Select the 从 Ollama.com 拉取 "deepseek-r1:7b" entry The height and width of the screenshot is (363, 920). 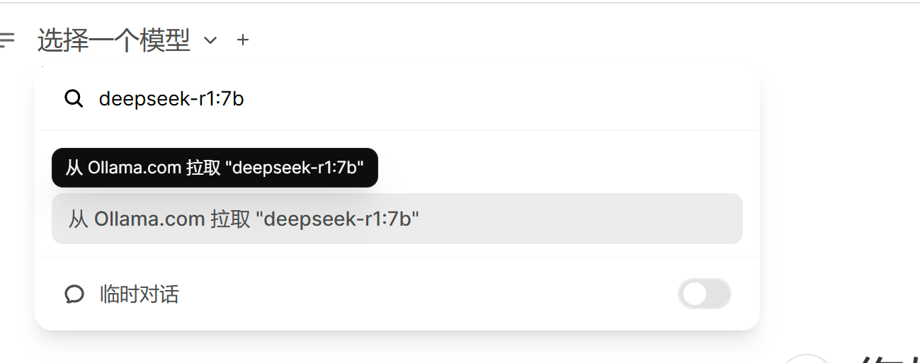click(397, 219)
